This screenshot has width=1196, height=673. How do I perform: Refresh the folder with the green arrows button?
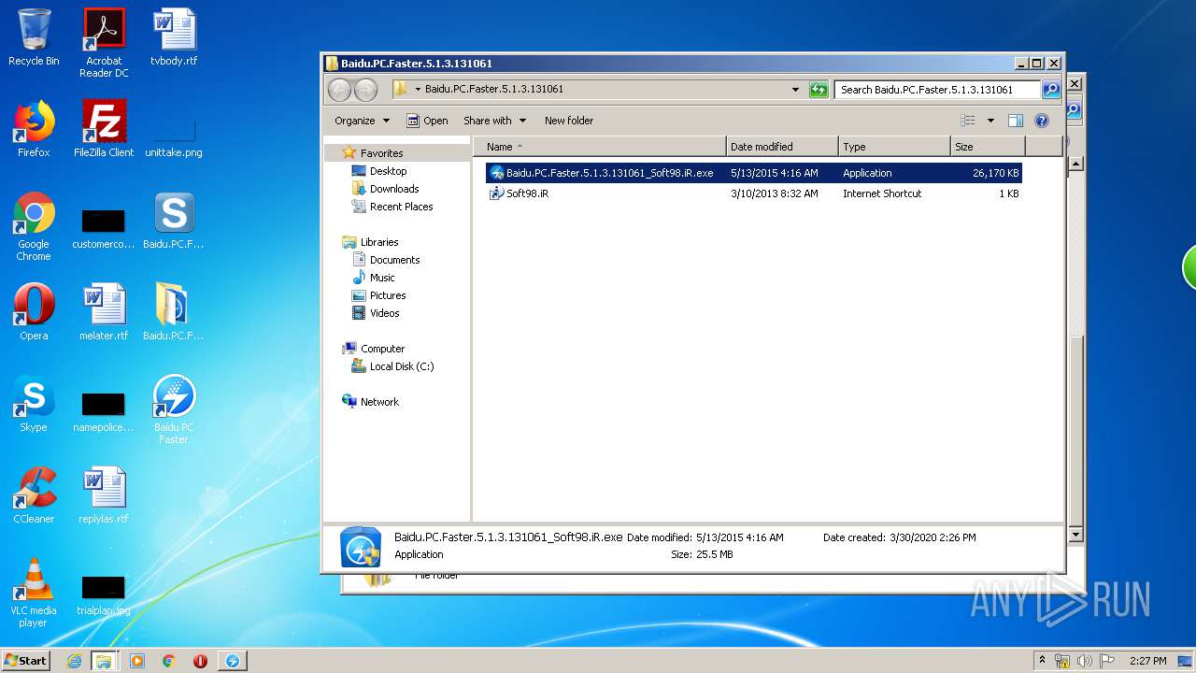(x=819, y=90)
